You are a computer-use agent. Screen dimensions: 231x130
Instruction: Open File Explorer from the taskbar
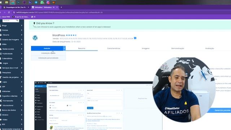(6, 3)
